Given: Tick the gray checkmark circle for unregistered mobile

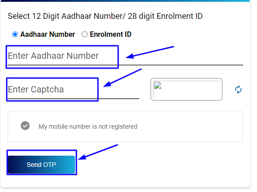Looking at the screenshot, I should (x=25, y=126).
